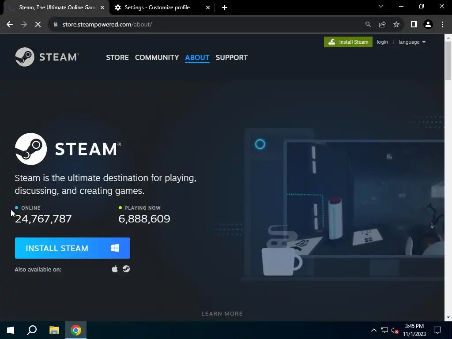The image size is (452, 339).
Task: Click the browser forward arrow
Action: point(24,25)
